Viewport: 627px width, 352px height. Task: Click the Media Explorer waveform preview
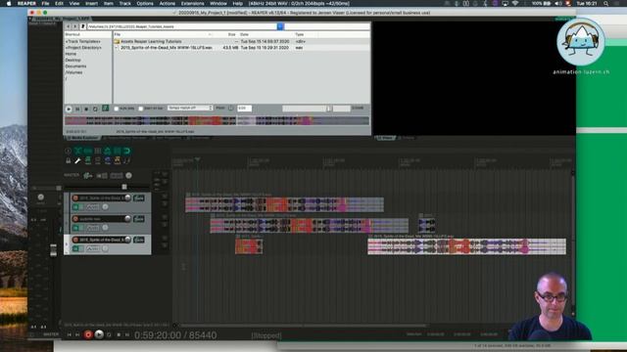217,120
